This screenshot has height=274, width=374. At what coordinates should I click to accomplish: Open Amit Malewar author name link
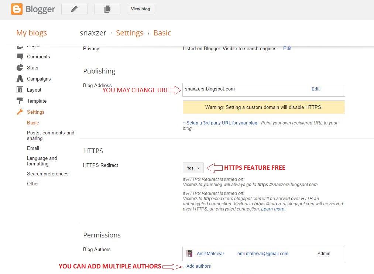(x=210, y=254)
